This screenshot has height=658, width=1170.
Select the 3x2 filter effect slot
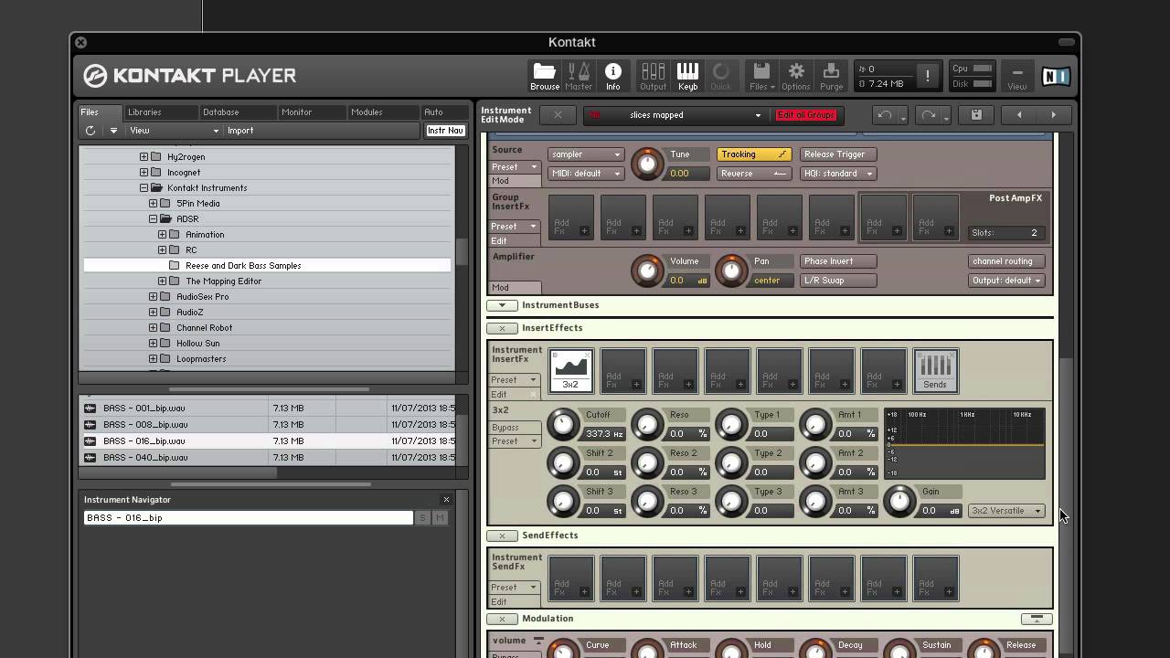[571, 370]
